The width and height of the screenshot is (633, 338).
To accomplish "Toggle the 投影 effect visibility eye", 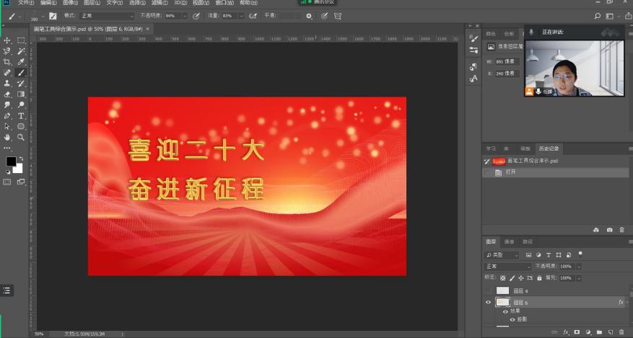I will click(512, 319).
